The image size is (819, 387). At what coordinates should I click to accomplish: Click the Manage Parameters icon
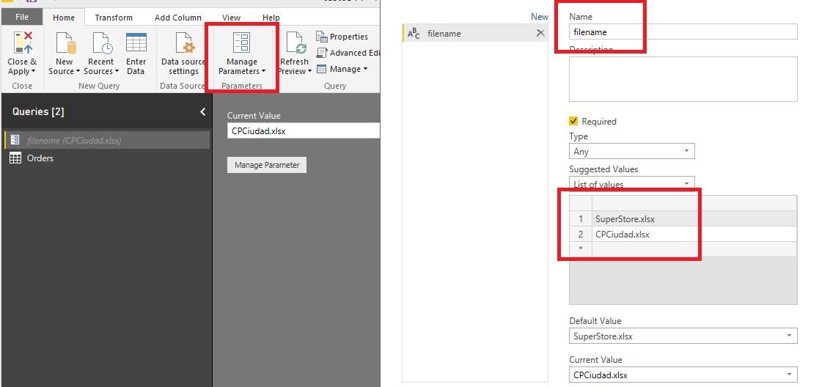241,43
